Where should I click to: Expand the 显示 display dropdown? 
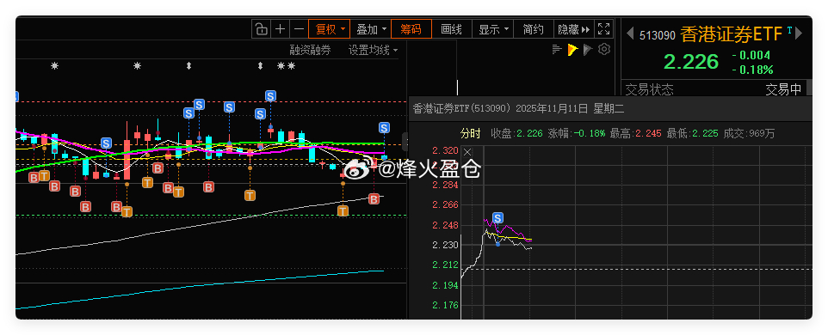click(x=493, y=29)
